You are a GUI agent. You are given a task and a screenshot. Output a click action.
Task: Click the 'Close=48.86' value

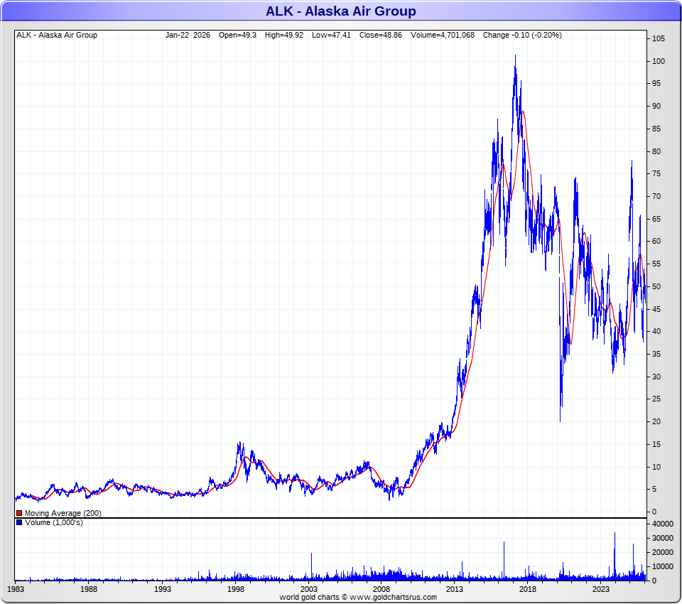(x=381, y=36)
